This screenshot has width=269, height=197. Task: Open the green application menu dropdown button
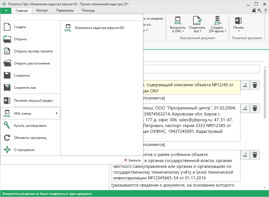(6, 10)
